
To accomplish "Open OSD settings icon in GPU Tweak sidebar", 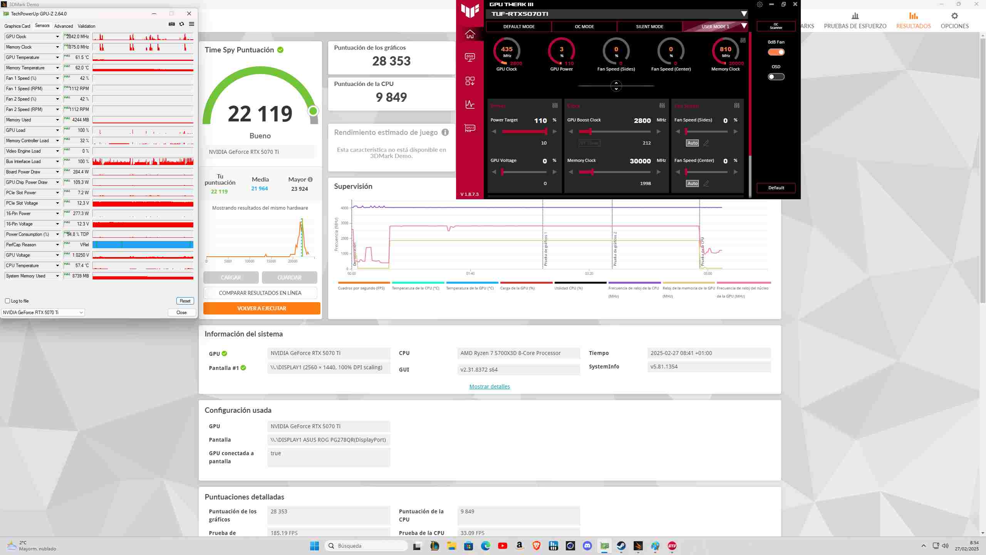I will [470, 57].
